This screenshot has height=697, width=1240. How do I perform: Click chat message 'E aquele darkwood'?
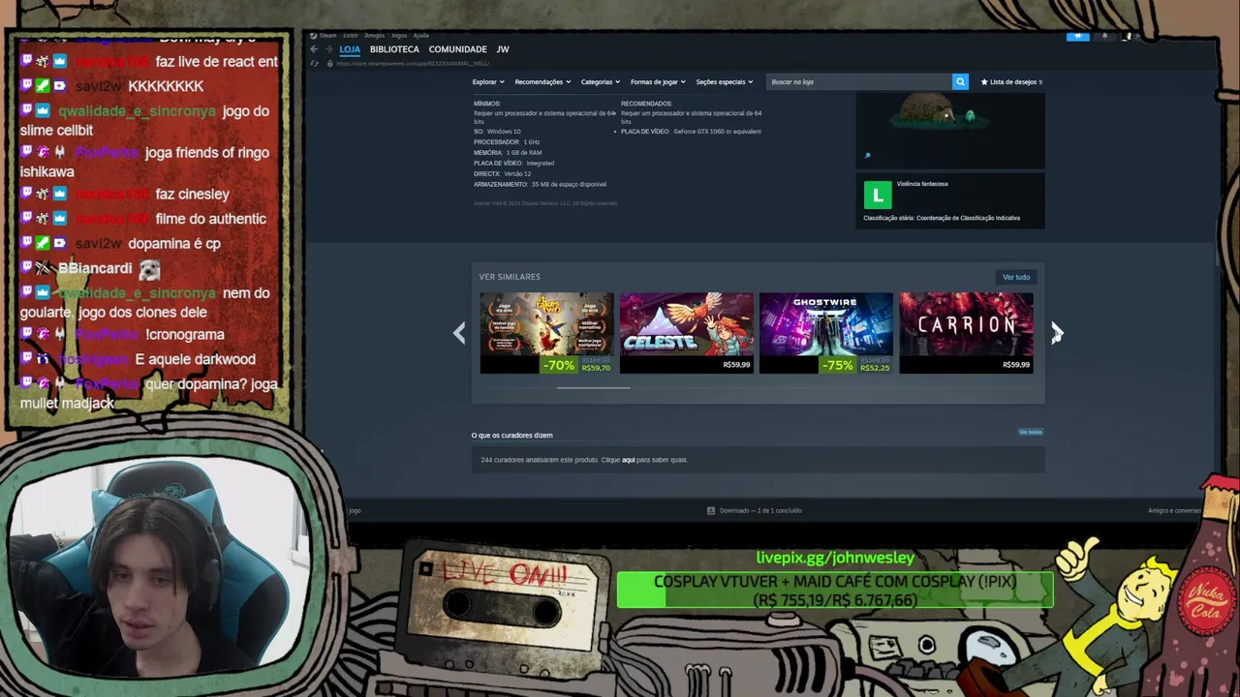coord(196,359)
